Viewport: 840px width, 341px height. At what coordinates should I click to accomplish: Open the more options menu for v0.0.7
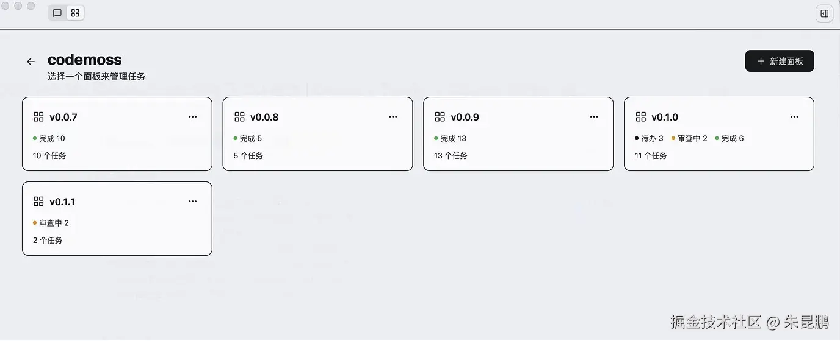193,117
